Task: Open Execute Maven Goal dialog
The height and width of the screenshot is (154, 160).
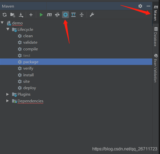Action: 49,15
